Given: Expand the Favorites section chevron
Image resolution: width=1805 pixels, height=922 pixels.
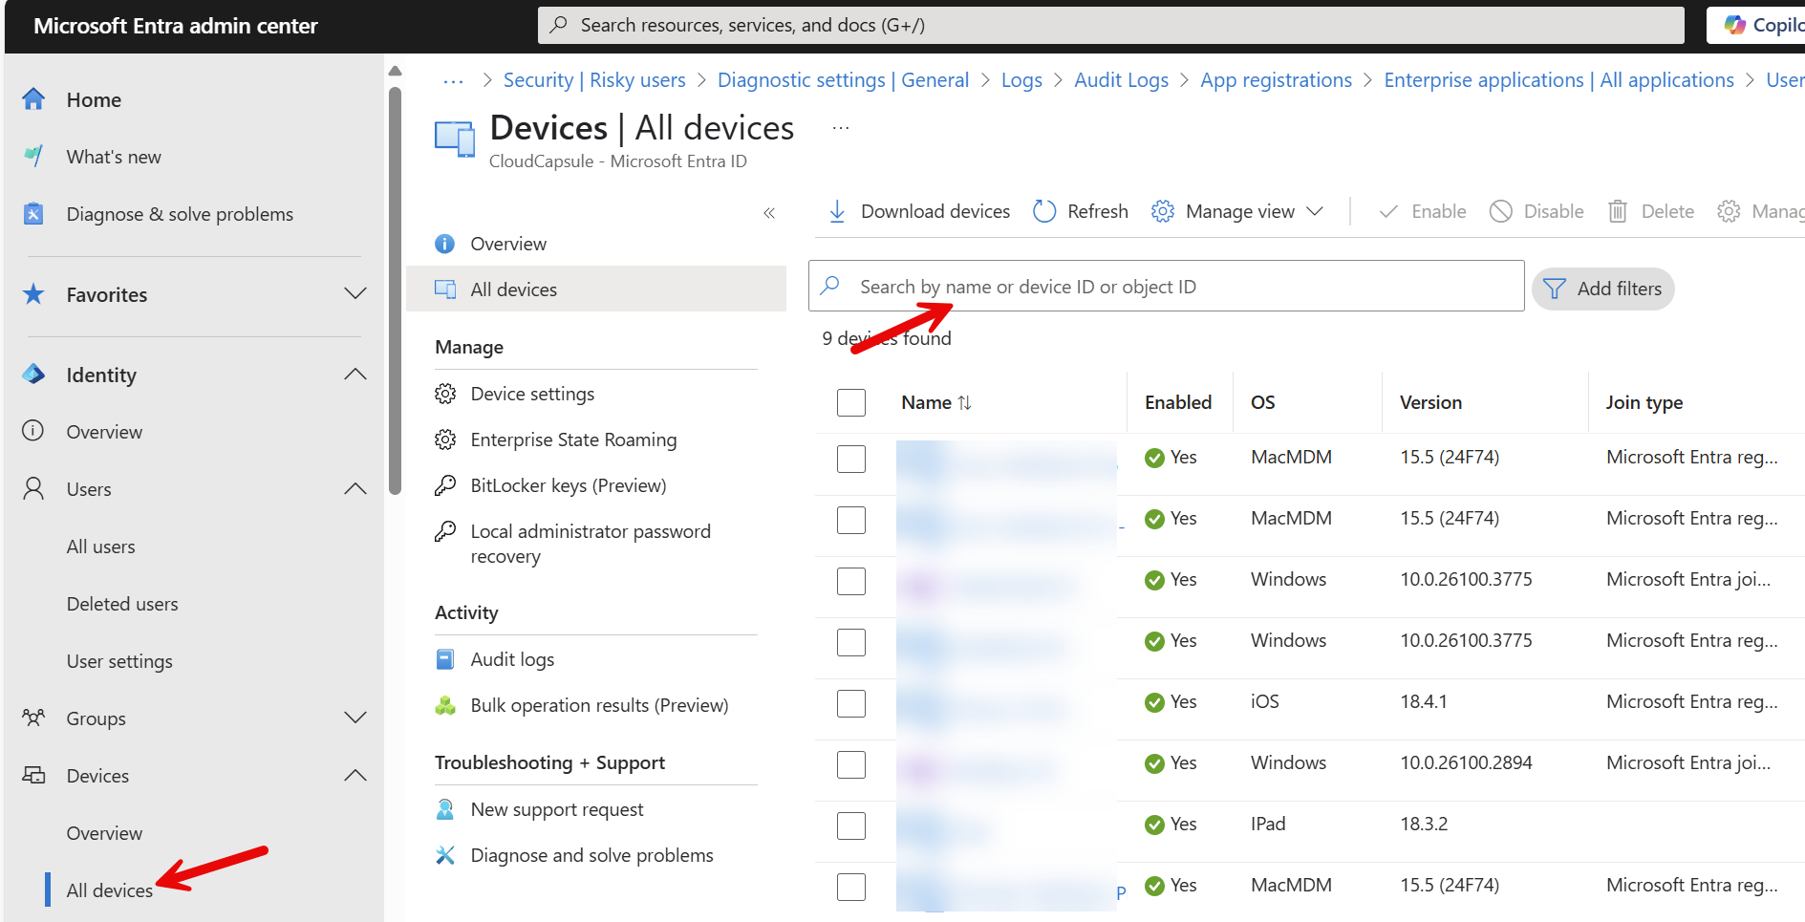Looking at the screenshot, I should [355, 293].
